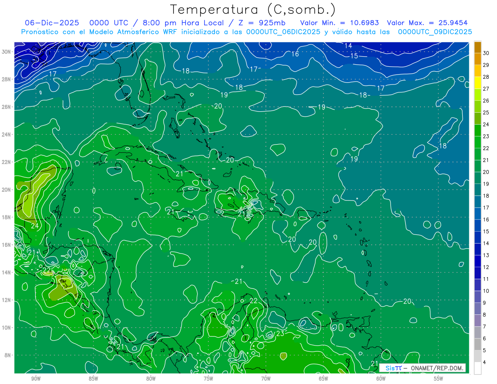Click the "70W" longitude axis label

[266, 379]
